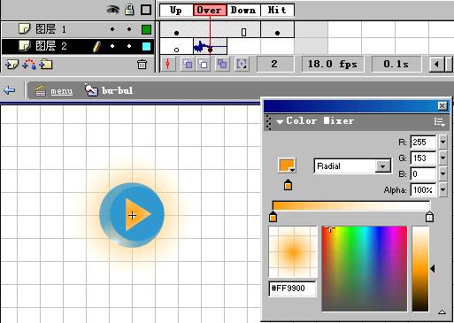Screen dimensions: 454x323
Task: Collapse the Color Mixer panel triangle
Action: (x=280, y=121)
